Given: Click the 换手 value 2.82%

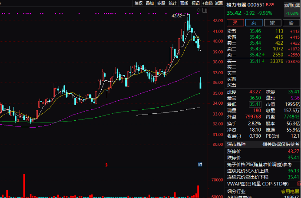Looking at the screenshot, I should click(x=255, y=124).
